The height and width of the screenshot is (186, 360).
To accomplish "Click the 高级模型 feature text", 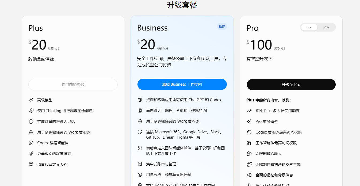I will pyautogui.click(x=45, y=100).
